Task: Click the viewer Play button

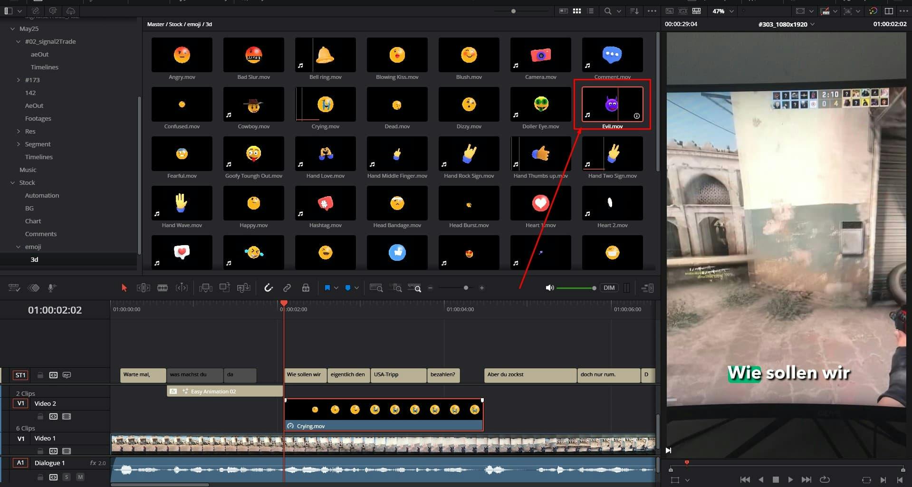Action: (x=790, y=480)
